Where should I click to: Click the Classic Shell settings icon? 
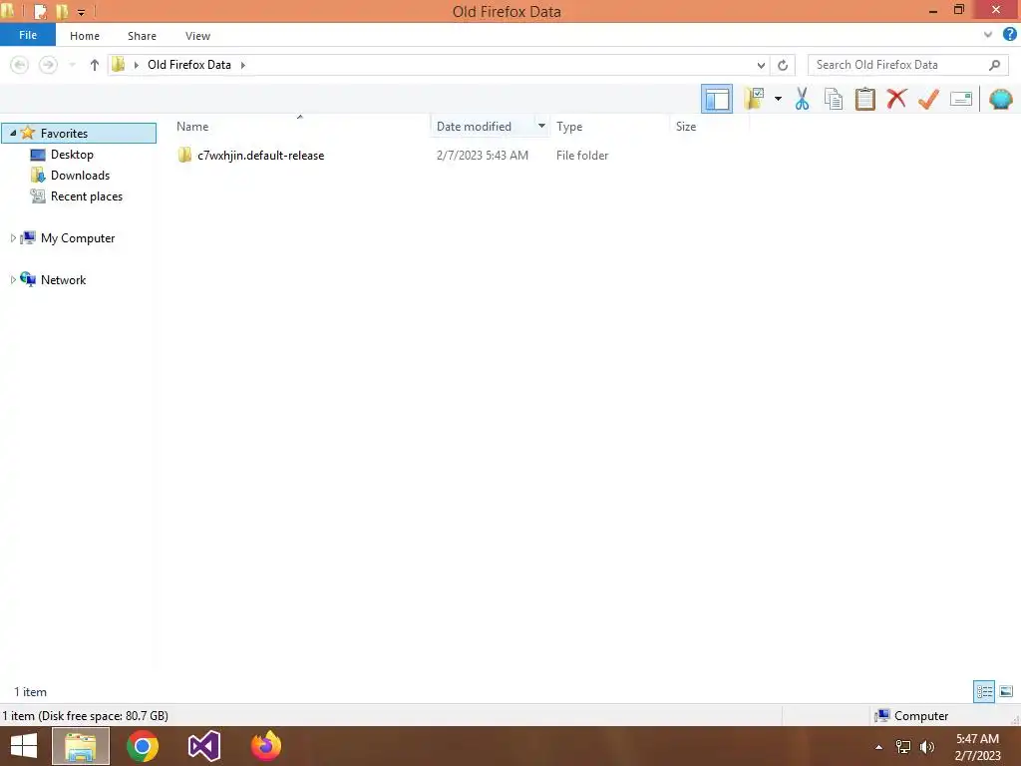(x=1001, y=99)
